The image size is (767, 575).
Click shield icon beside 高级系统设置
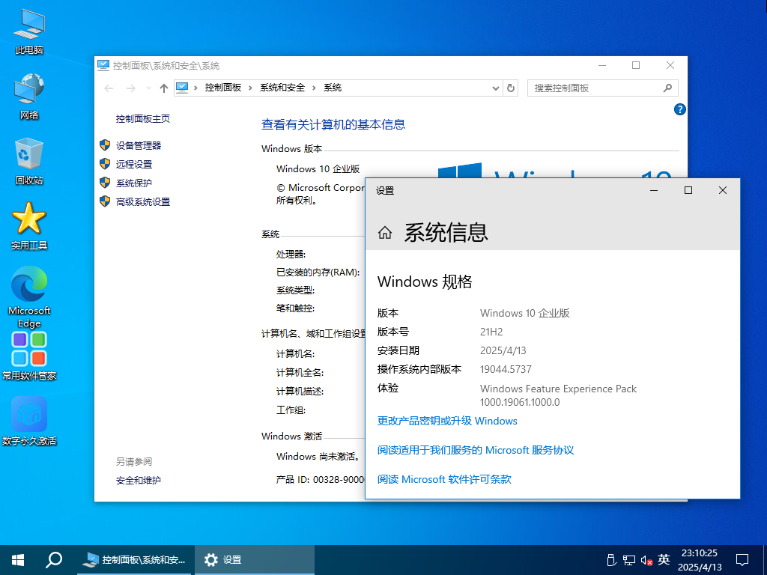105,201
